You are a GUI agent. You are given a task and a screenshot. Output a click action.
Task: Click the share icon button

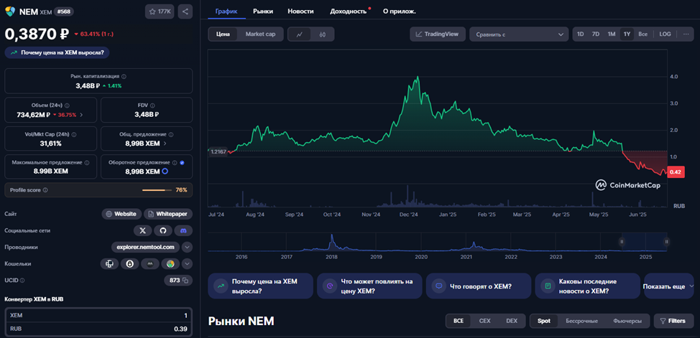[x=185, y=11]
